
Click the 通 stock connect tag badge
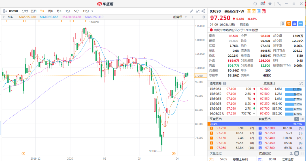click(x=259, y=11)
